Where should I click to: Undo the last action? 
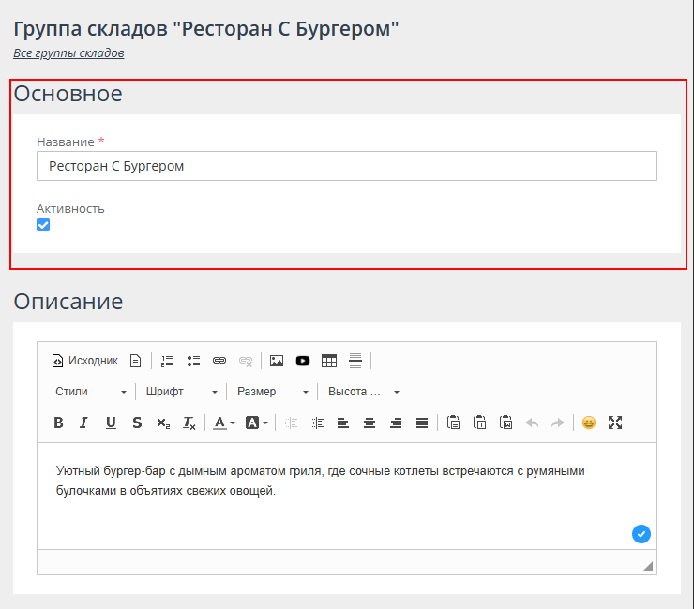[532, 423]
